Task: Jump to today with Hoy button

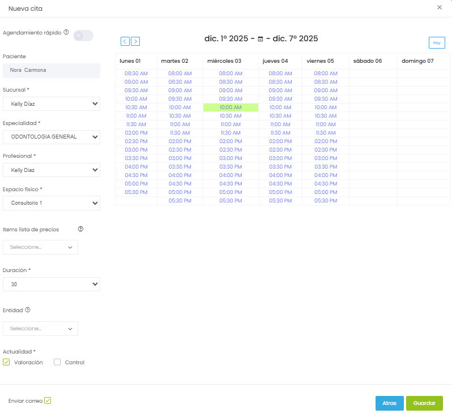Action: click(x=436, y=43)
